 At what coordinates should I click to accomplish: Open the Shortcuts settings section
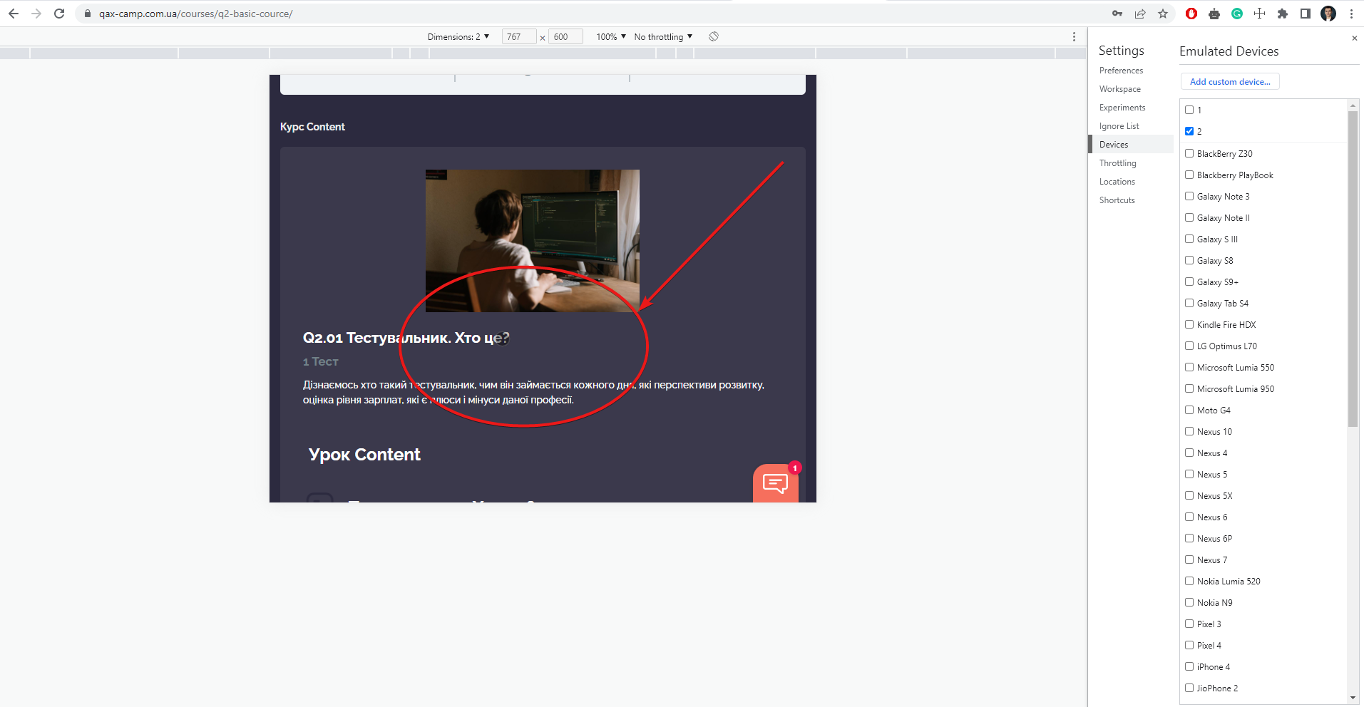(1117, 200)
